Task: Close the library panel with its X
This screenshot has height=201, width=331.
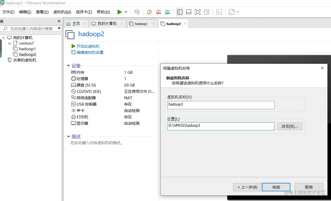Action: tap(59, 21)
